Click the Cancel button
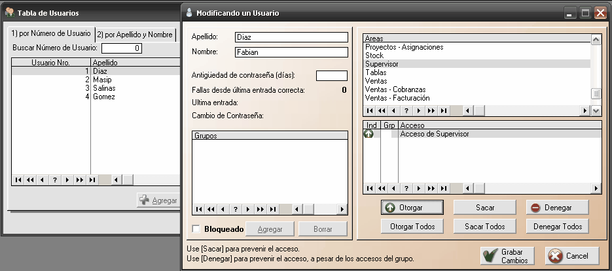The width and height of the screenshot is (612, 271). pyautogui.click(x=570, y=255)
